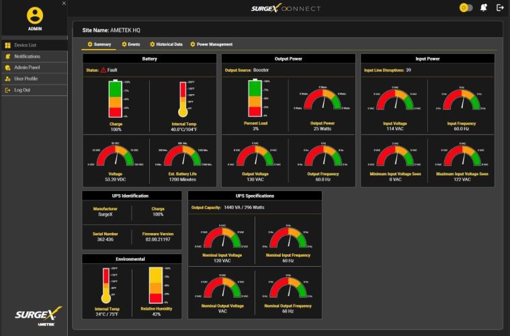Click the Power Management tab gear icon
Screen dimensions: 510x336
pyautogui.click(x=193, y=44)
